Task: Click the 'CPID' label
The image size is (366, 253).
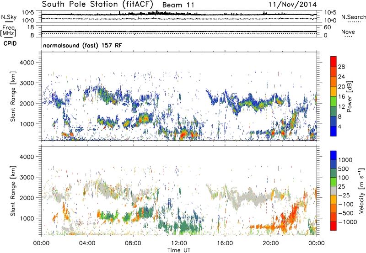Action: 10,43
